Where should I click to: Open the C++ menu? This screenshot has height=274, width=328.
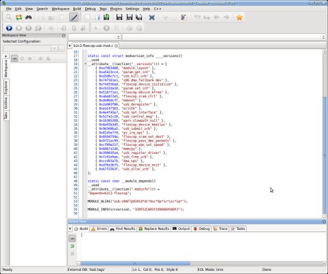click(157, 9)
